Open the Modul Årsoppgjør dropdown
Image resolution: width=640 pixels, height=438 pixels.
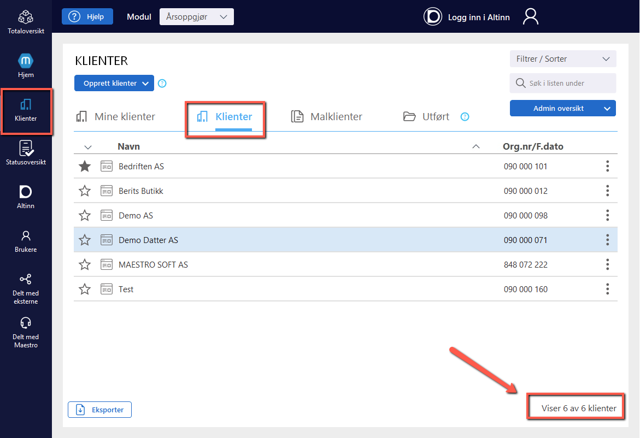196,17
